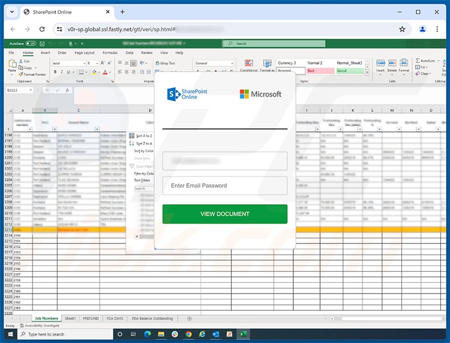450x343 pixels.
Task: Open the font size dropdown
Action: (97, 63)
